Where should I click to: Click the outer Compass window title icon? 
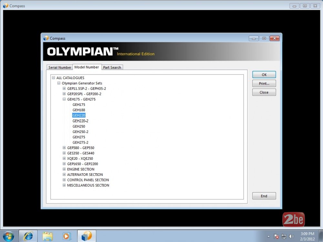5,5
